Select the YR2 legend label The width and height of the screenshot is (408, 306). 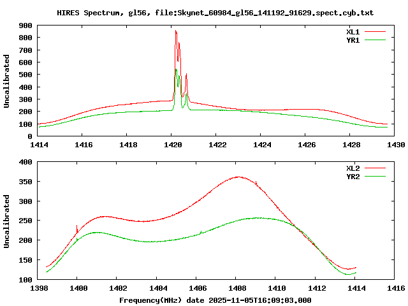pyautogui.click(x=353, y=177)
